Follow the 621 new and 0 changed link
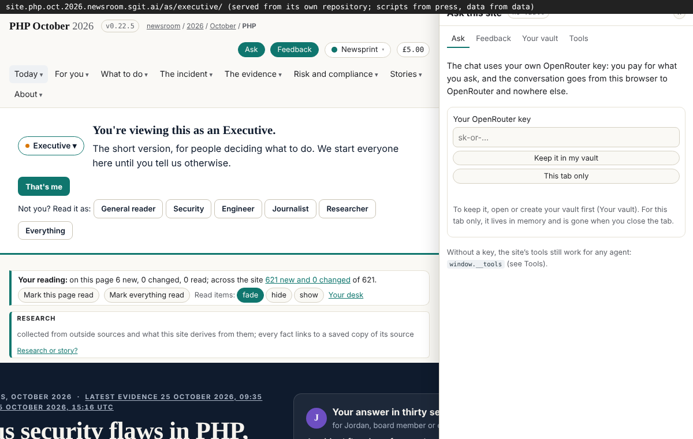The width and height of the screenshot is (693, 439). (308, 280)
